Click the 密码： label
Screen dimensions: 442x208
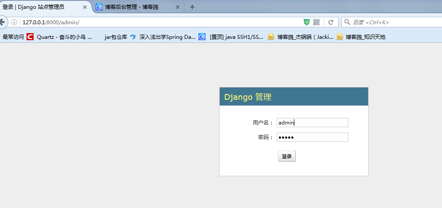click(x=266, y=137)
